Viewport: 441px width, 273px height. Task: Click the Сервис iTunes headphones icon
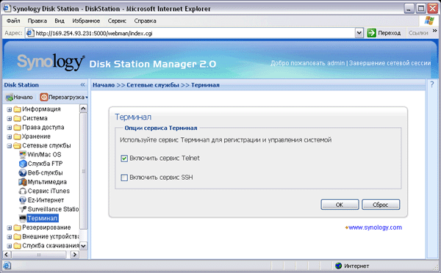(x=23, y=191)
